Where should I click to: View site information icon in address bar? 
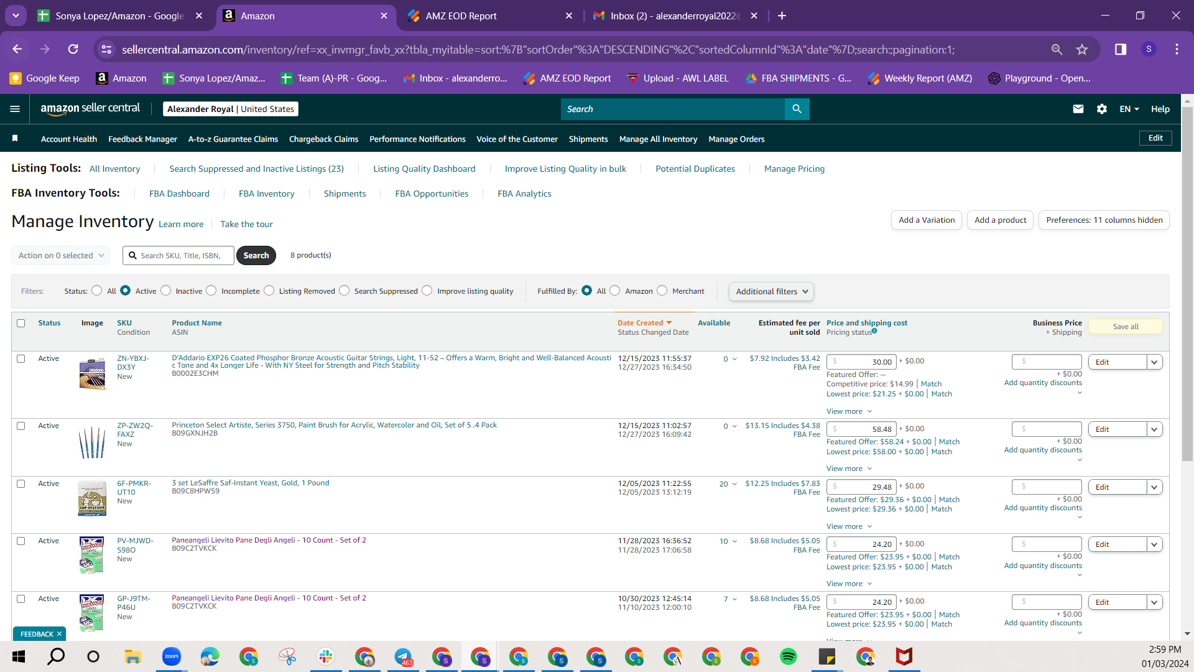point(107,49)
